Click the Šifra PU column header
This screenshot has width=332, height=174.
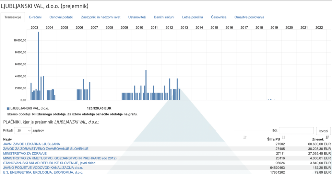[x=274, y=139]
